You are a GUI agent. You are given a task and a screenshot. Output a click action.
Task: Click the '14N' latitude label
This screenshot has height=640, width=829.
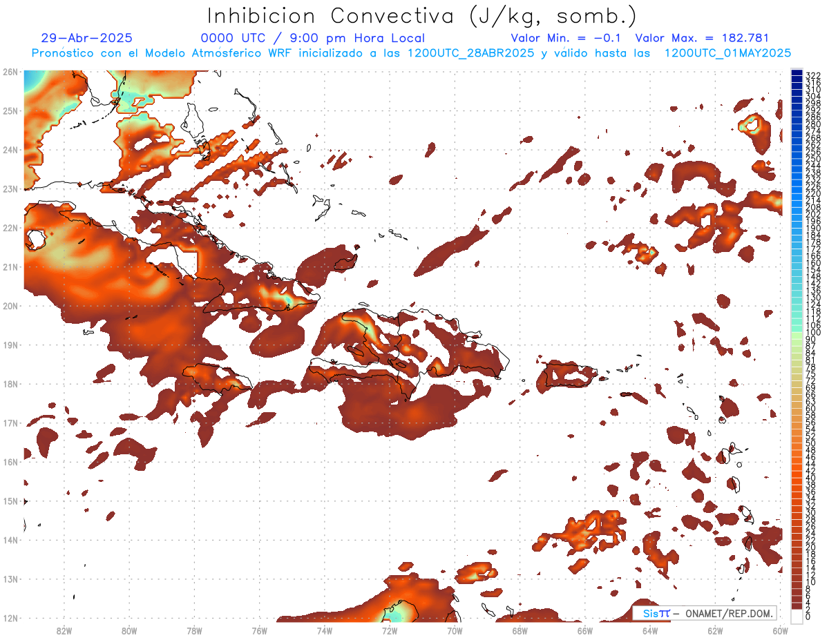pos(10,540)
